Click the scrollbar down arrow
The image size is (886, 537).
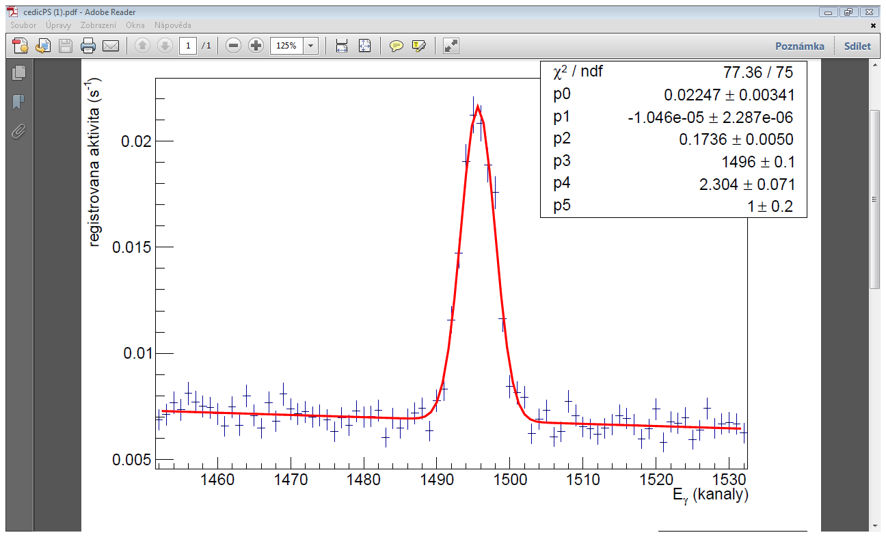click(874, 525)
